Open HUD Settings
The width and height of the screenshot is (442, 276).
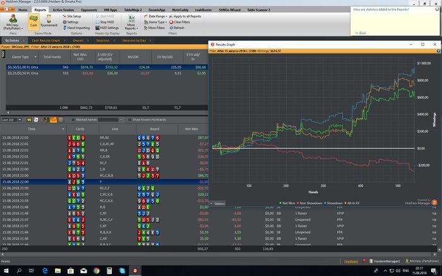pos(107,28)
